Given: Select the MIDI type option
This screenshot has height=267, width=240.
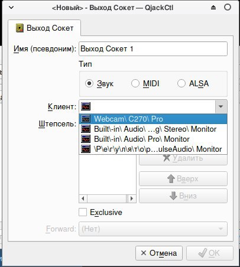Looking at the screenshot, I should pyautogui.click(x=135, y=83).
